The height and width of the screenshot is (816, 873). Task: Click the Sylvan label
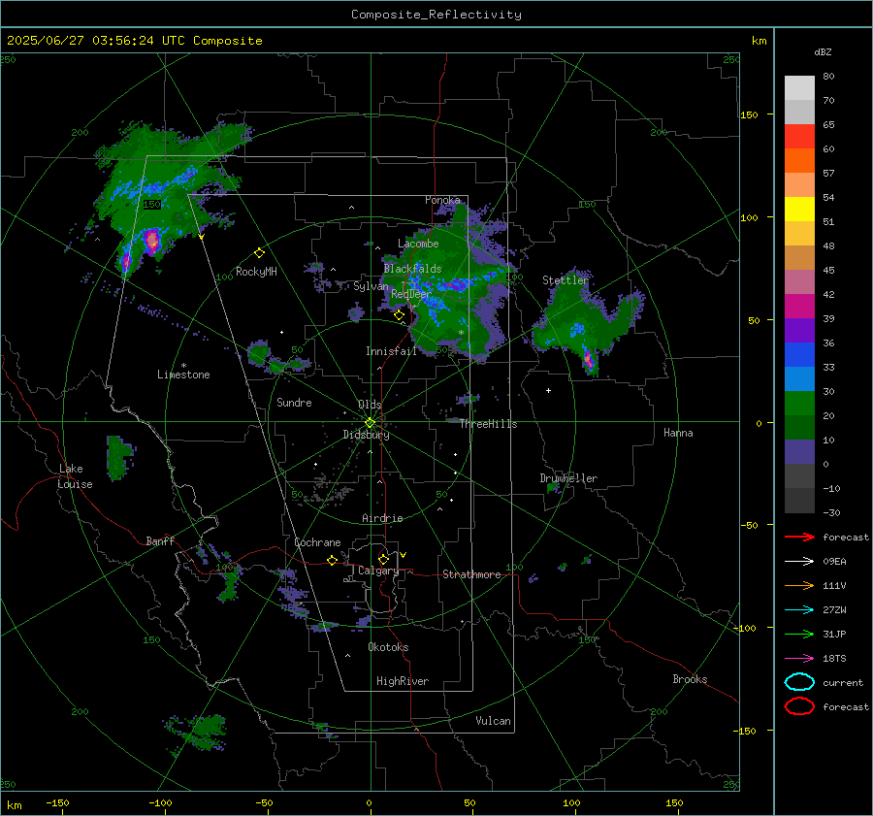[371, 286]
